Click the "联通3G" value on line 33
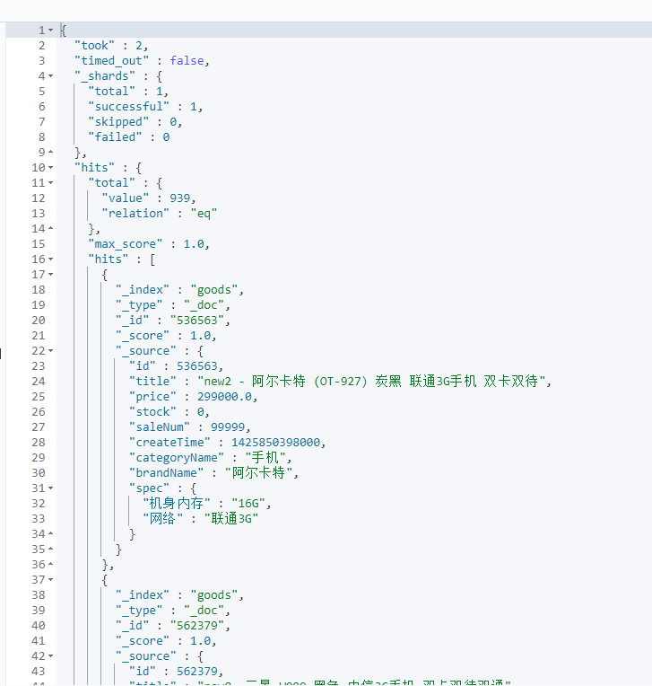Viewport: 652px width, 686px height. pyautogui.click(x=231, y=519)
